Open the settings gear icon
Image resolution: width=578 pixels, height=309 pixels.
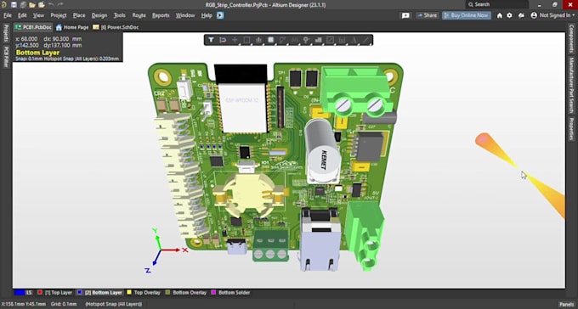tap(509, 15)
